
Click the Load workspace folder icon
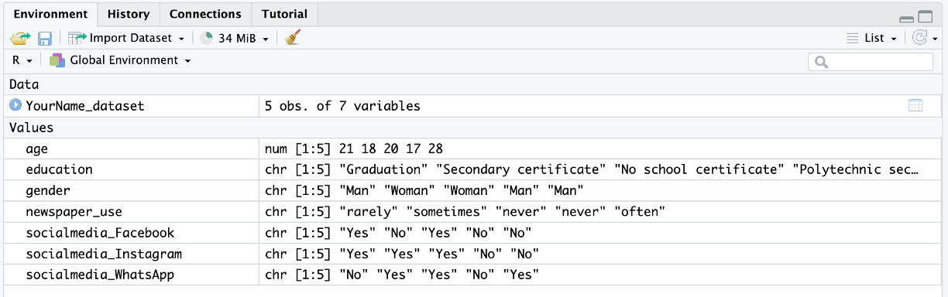point(19,38)
